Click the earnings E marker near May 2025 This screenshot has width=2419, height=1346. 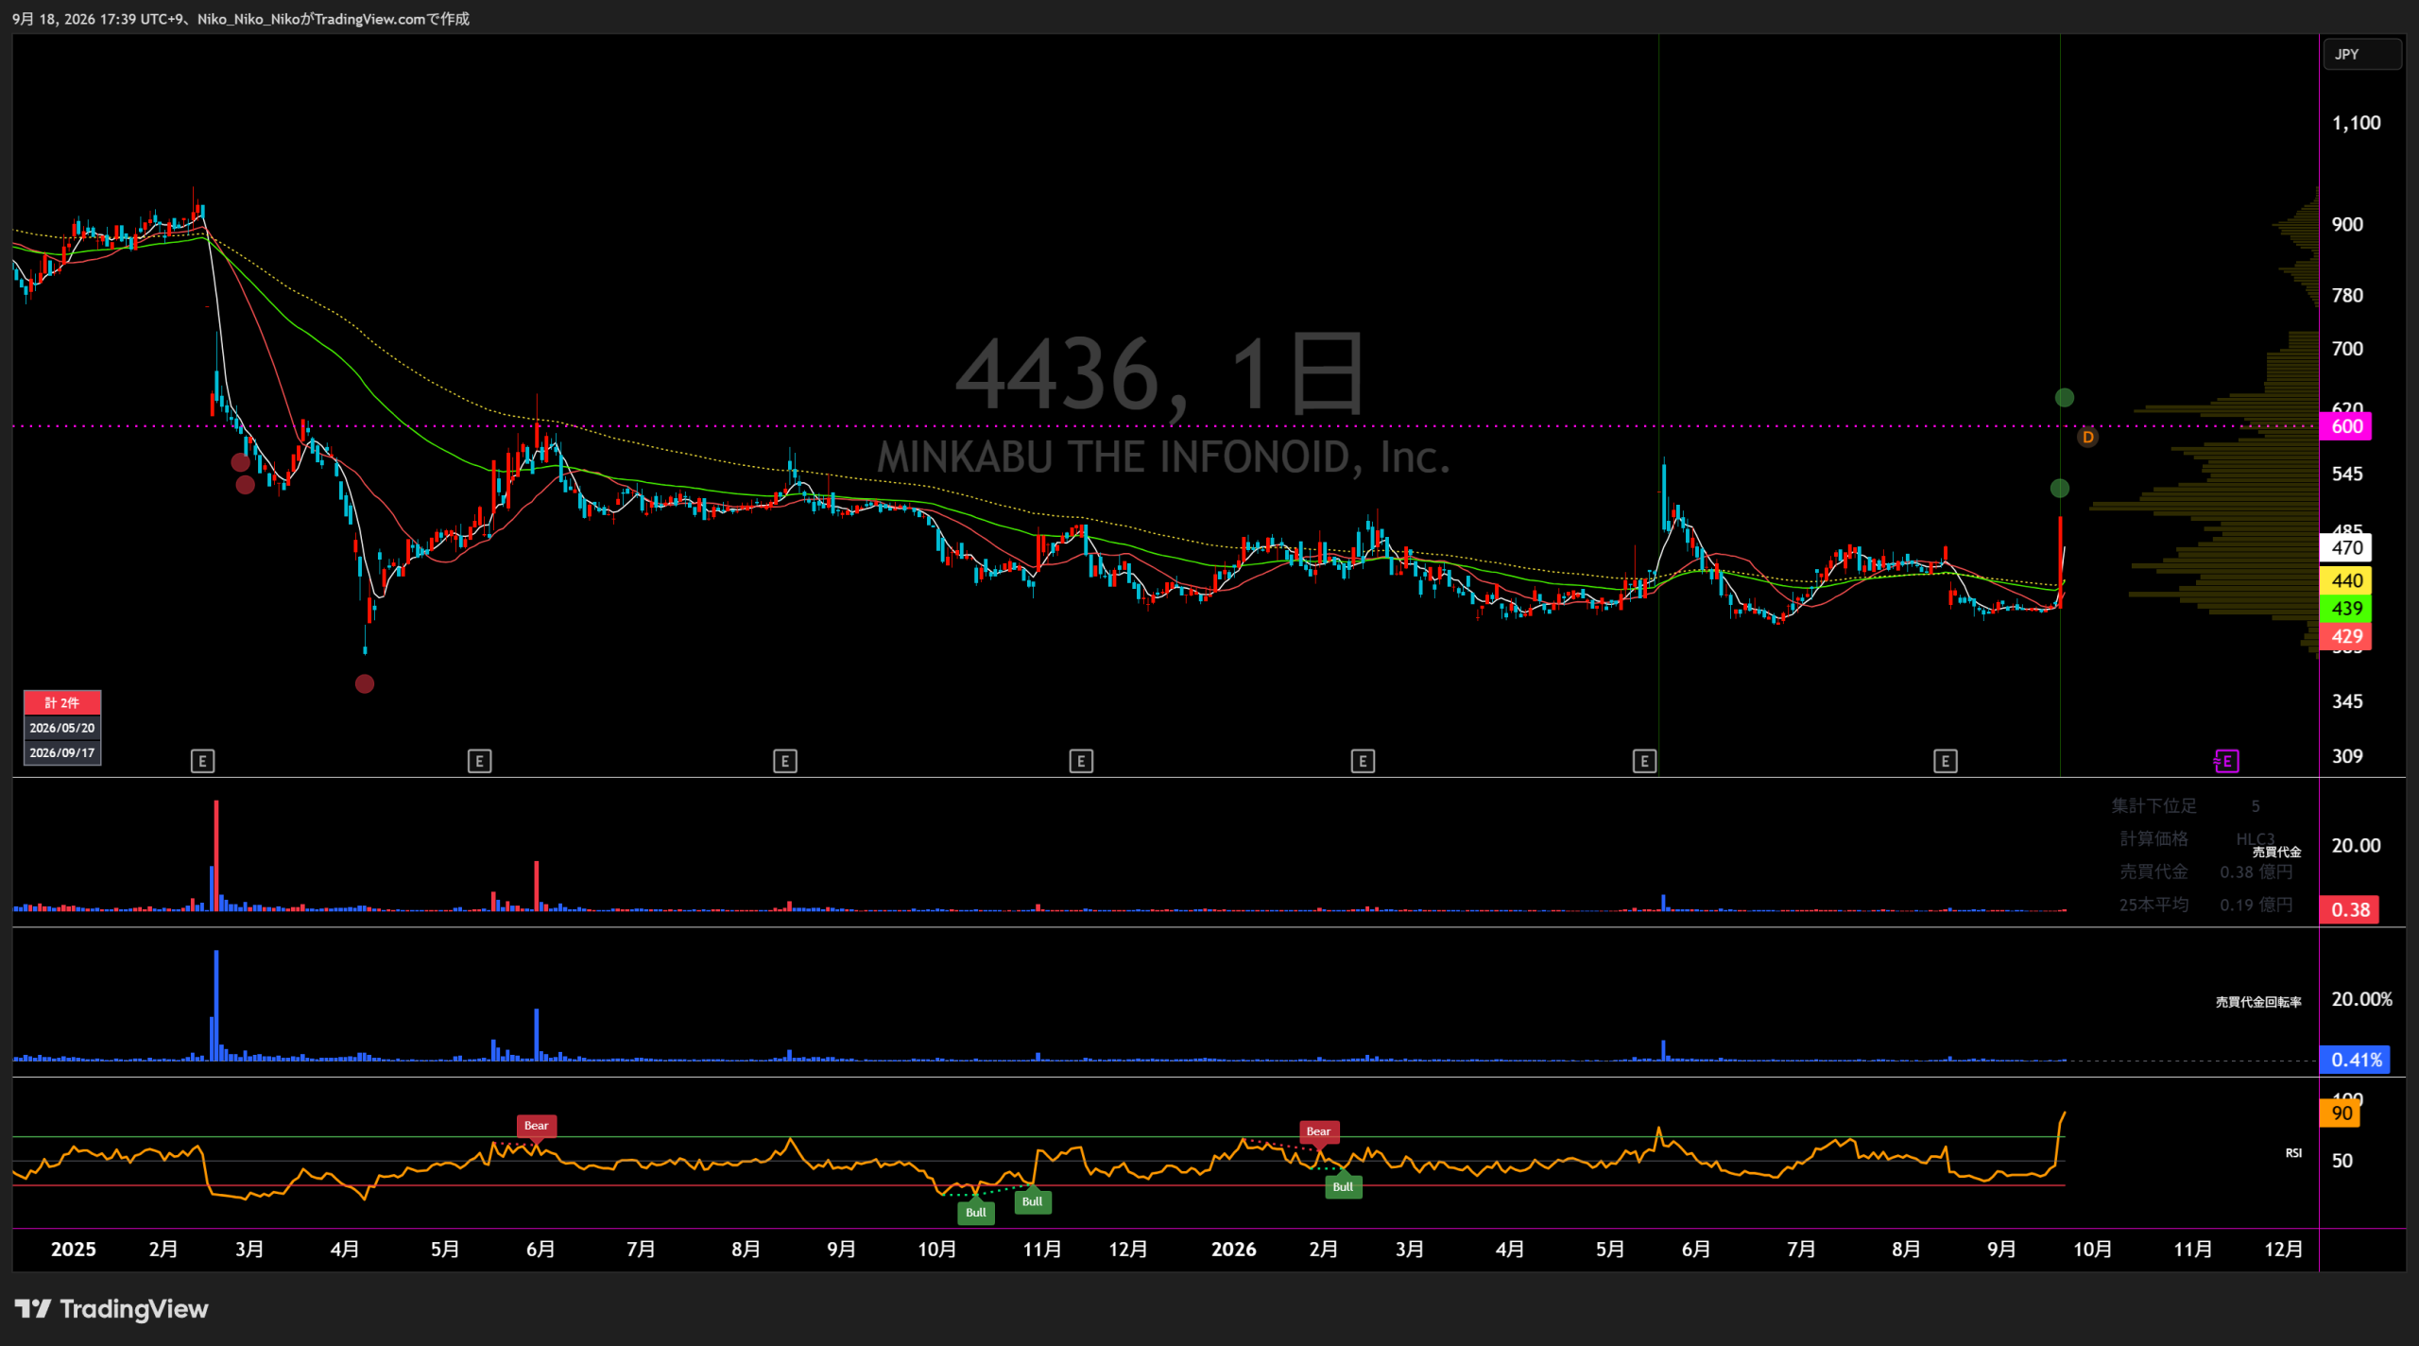click(x=479, y=761)
